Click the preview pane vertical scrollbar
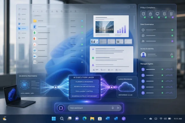185x123 pixels. [134, 22]
